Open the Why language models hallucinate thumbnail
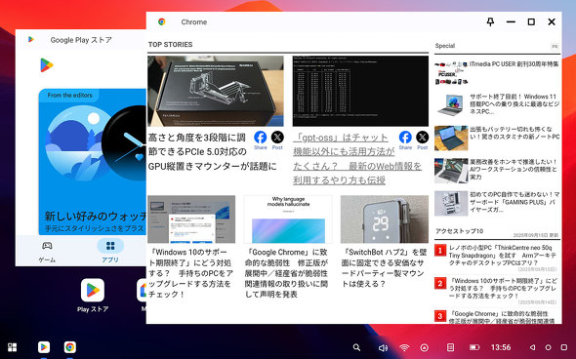Image resolution: width=576 pixels, height=359 pixels. click(x=288, y=219)
